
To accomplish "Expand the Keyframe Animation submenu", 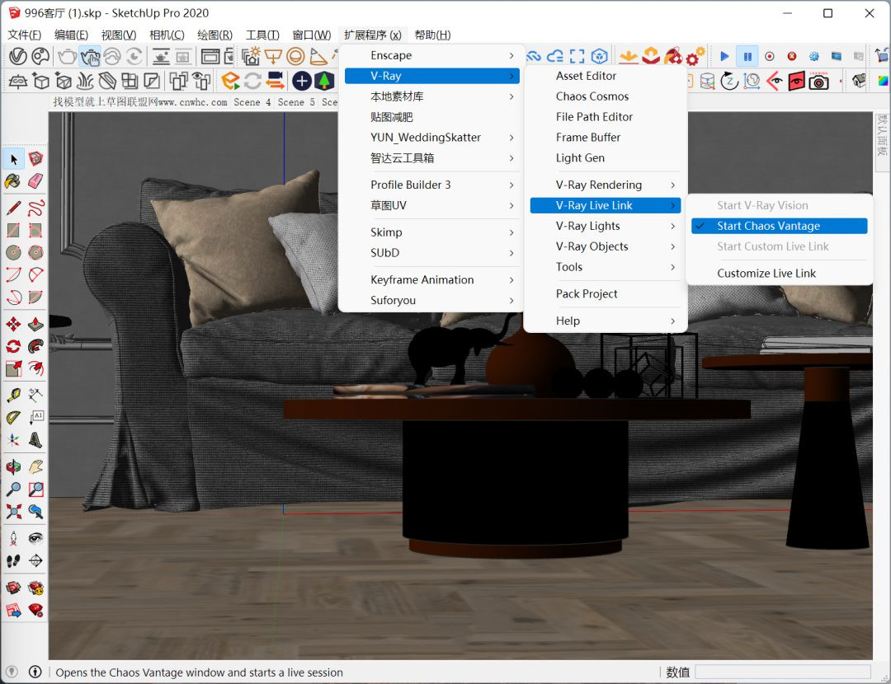I will pos(431,280).
